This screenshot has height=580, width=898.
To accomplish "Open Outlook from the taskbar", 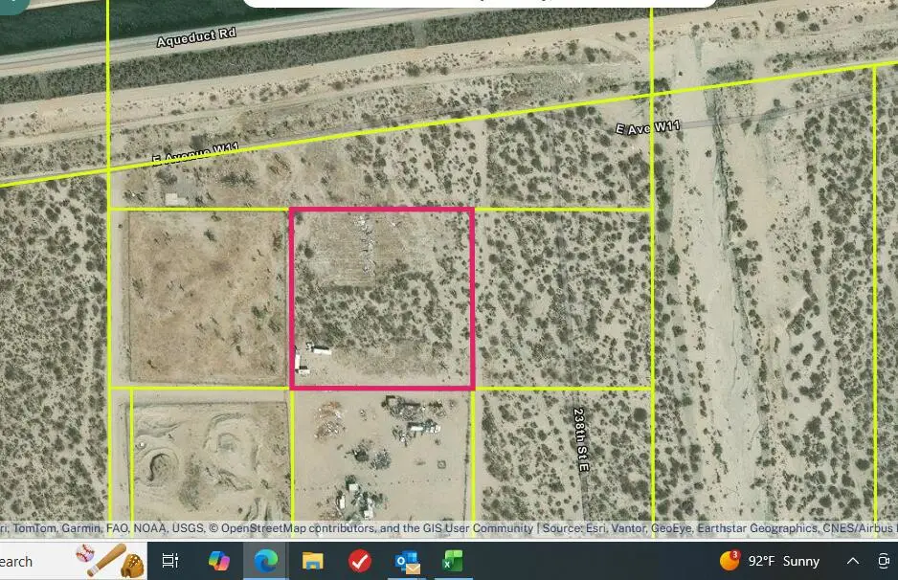I will 407,562.
